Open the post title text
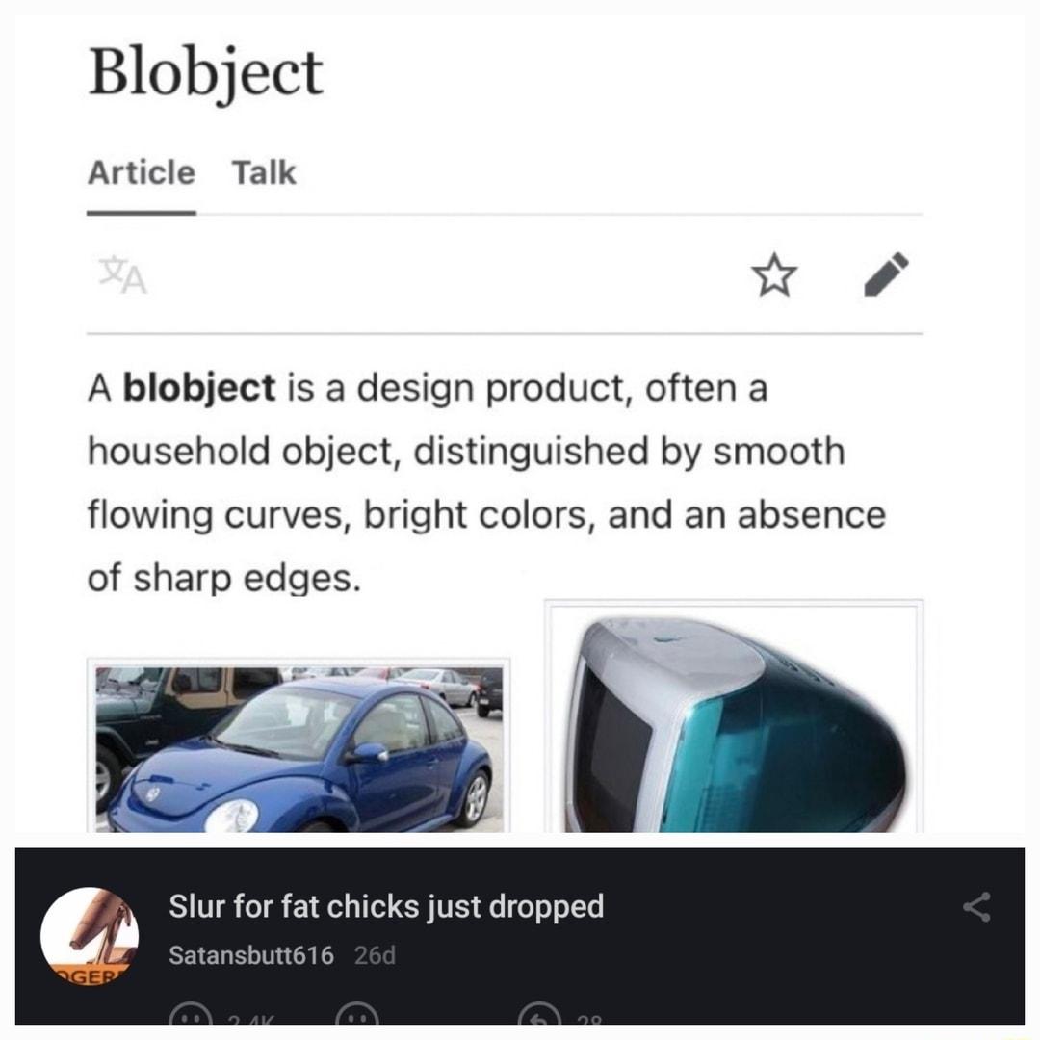Image resolution: width=1040 pixels, height=1040 pixels. click(387, 906)
